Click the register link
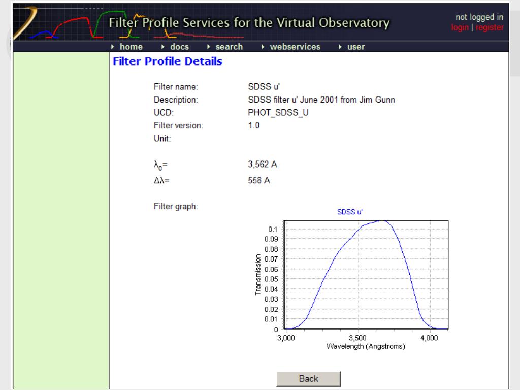 (x=490, y=27)
